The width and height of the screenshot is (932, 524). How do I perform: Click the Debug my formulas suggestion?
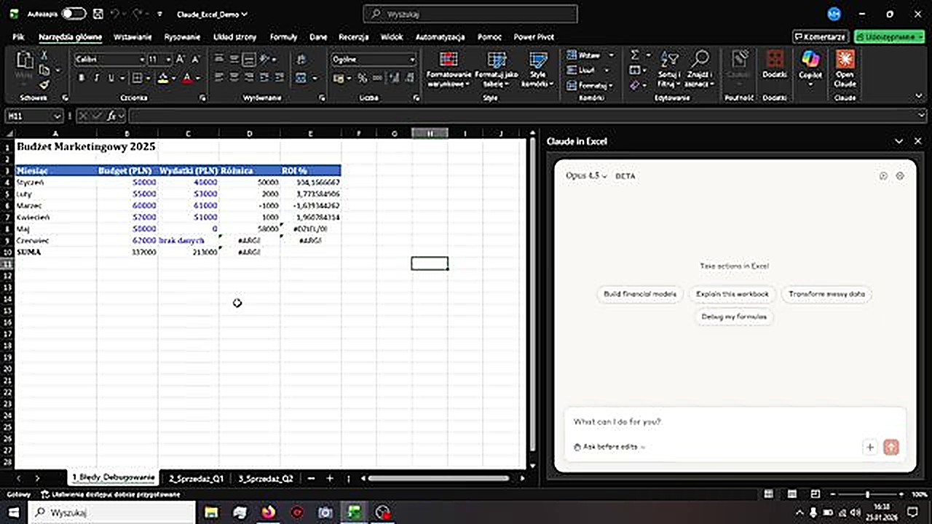click(x=733, y=317)
